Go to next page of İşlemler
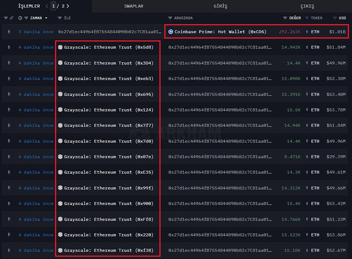 point(67,6)
